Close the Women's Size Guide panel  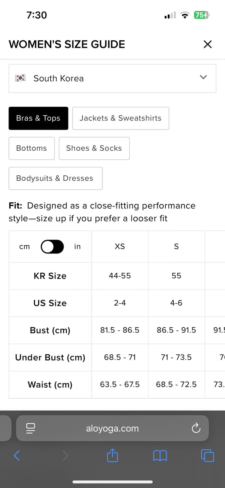click(207, 44)
